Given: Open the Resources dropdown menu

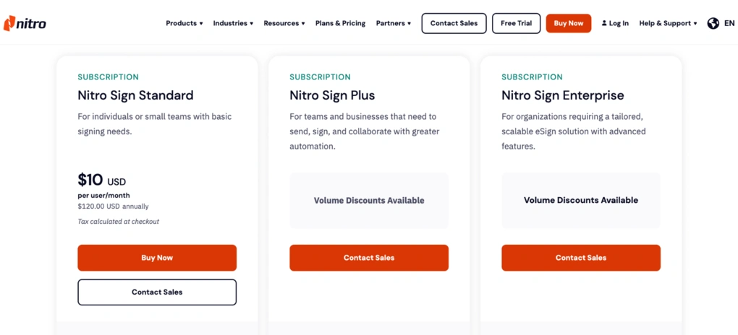Looking at the screenshot, I should point(284,23).
